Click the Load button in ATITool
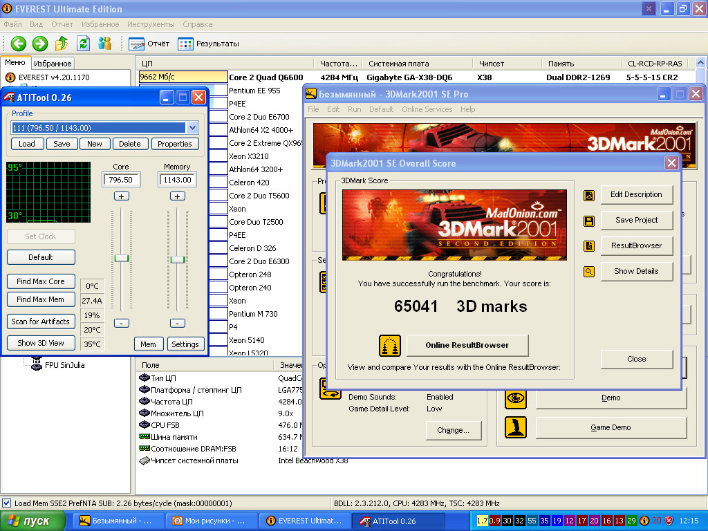708x531 pixels. point(27,144)
